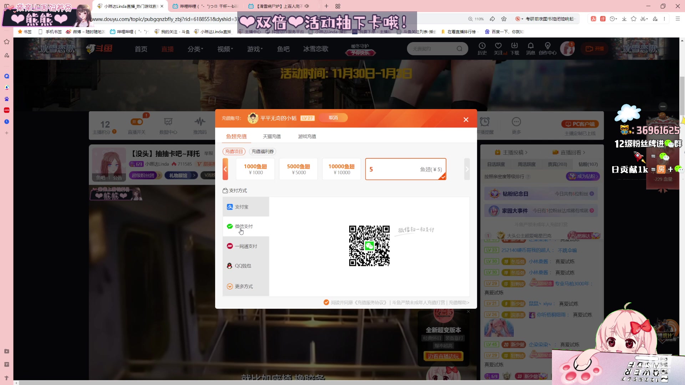Choose the 1000鱼翅 recharge option
This screenshot has width=685, height=385.
click(x=255, y=169)
